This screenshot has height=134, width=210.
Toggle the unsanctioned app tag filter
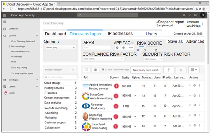point(123,48)
